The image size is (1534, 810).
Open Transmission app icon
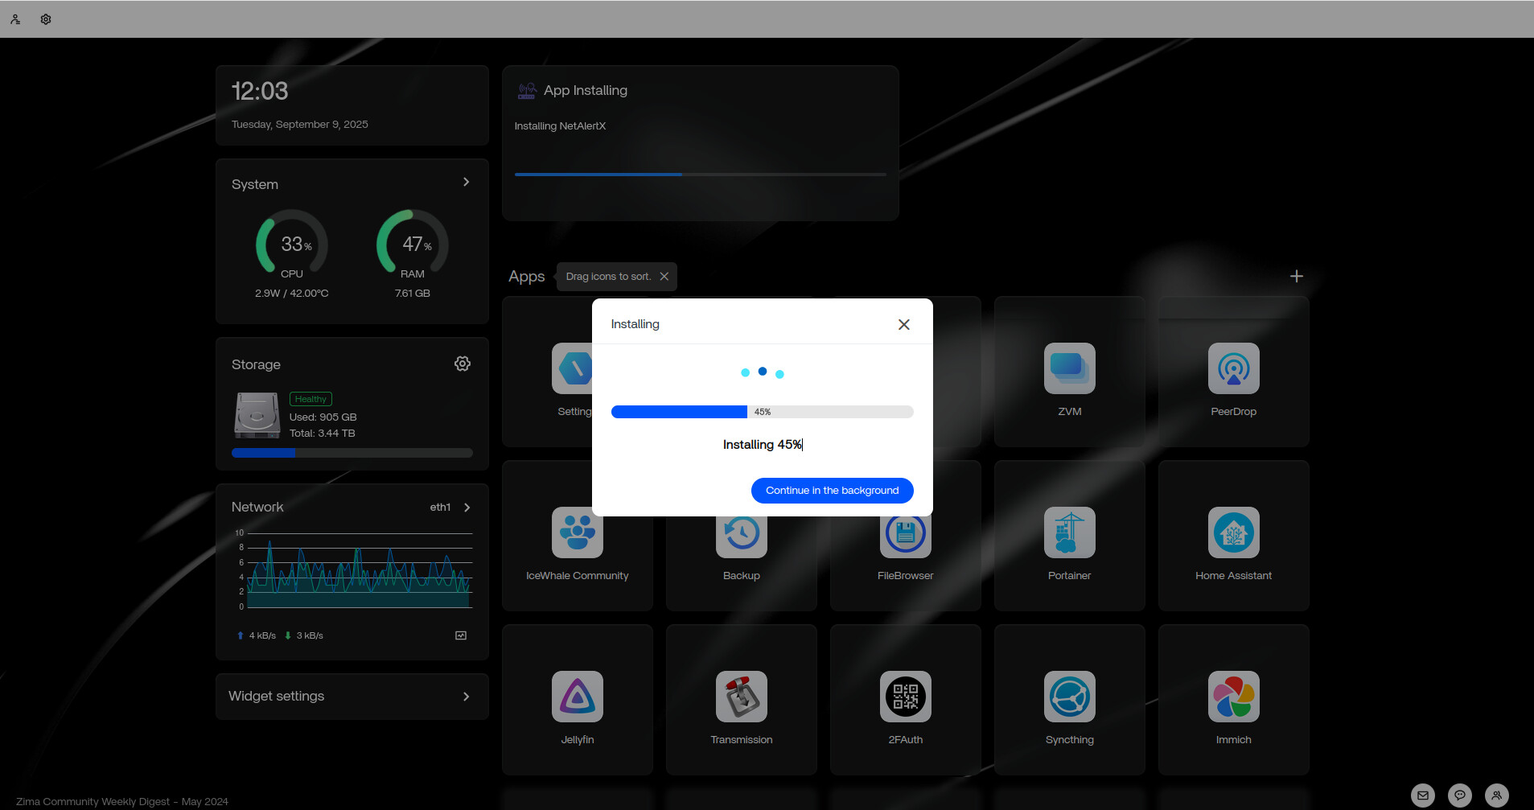click(x=741, y=697)
